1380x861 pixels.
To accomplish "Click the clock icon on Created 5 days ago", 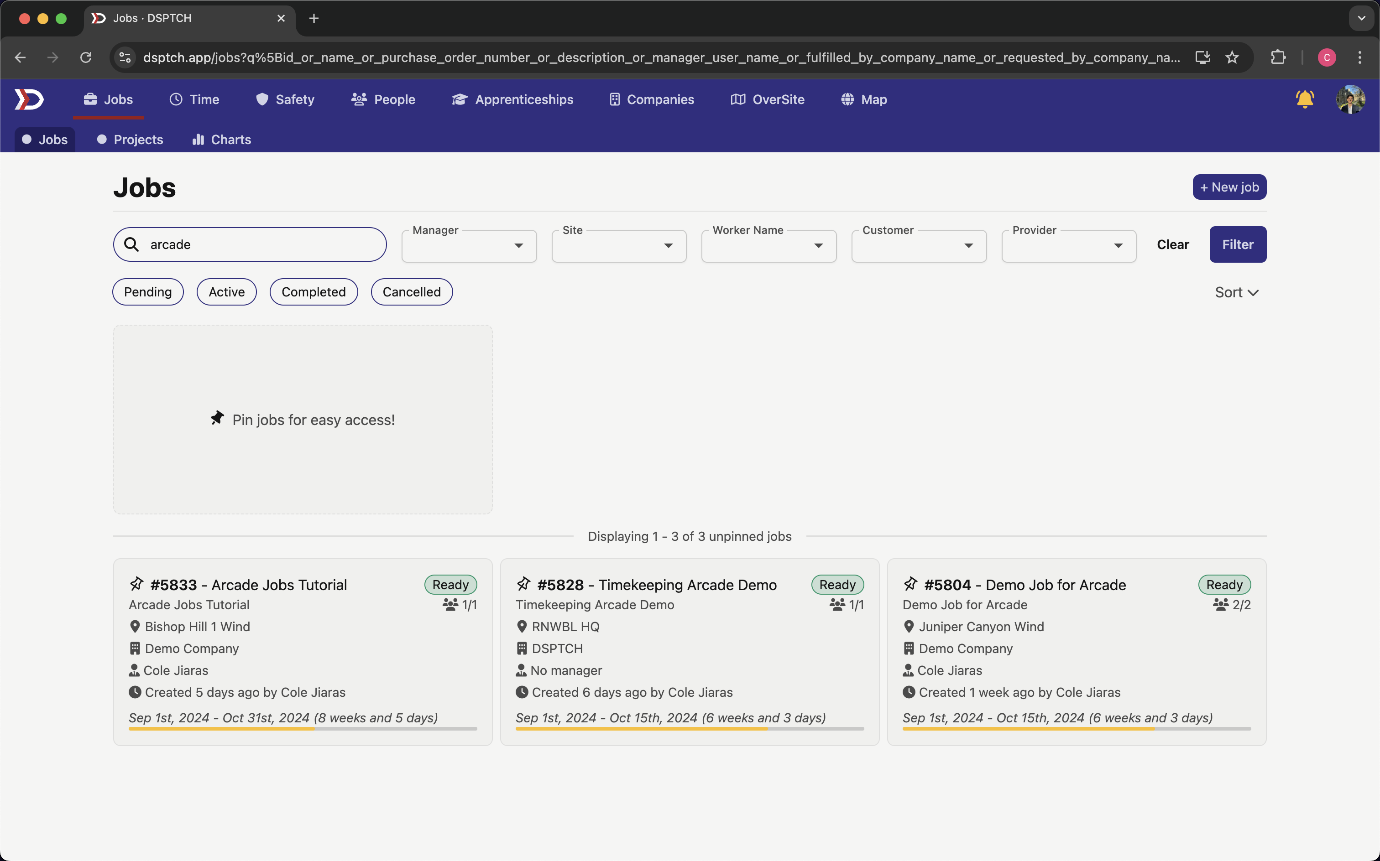I will [135, 692].
